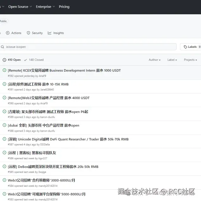The height and width of the screenshot is (201, 201).
Task: Open the KCEX Business Development Intern issue
Action: (x=64, y=70)
